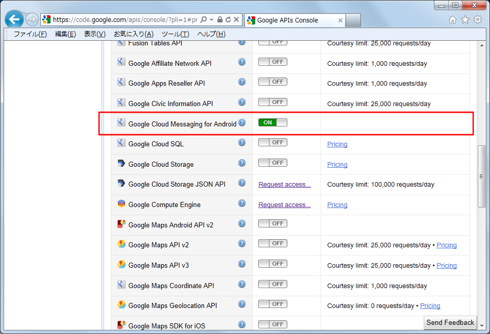The width and height of the screenshot is (490, 334).
Task: Click help icon for Google Compute Engine
Action: (242, 203)
